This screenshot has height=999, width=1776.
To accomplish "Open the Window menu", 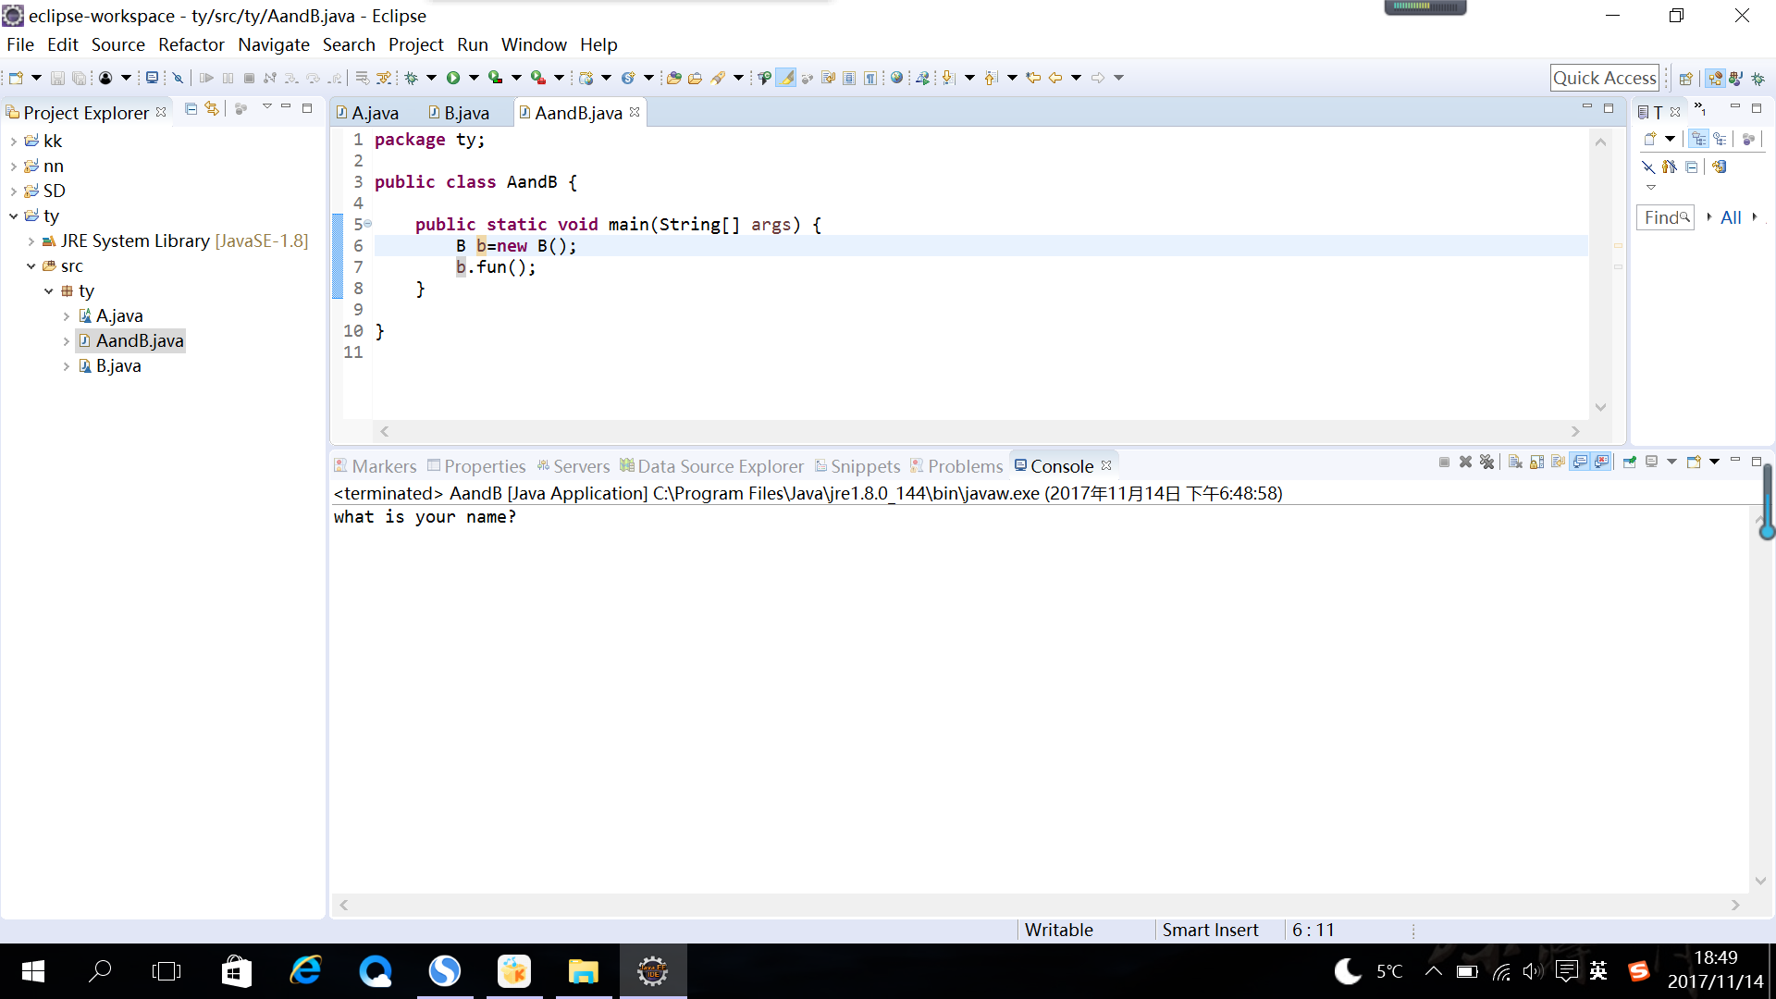I will point(534,44).
